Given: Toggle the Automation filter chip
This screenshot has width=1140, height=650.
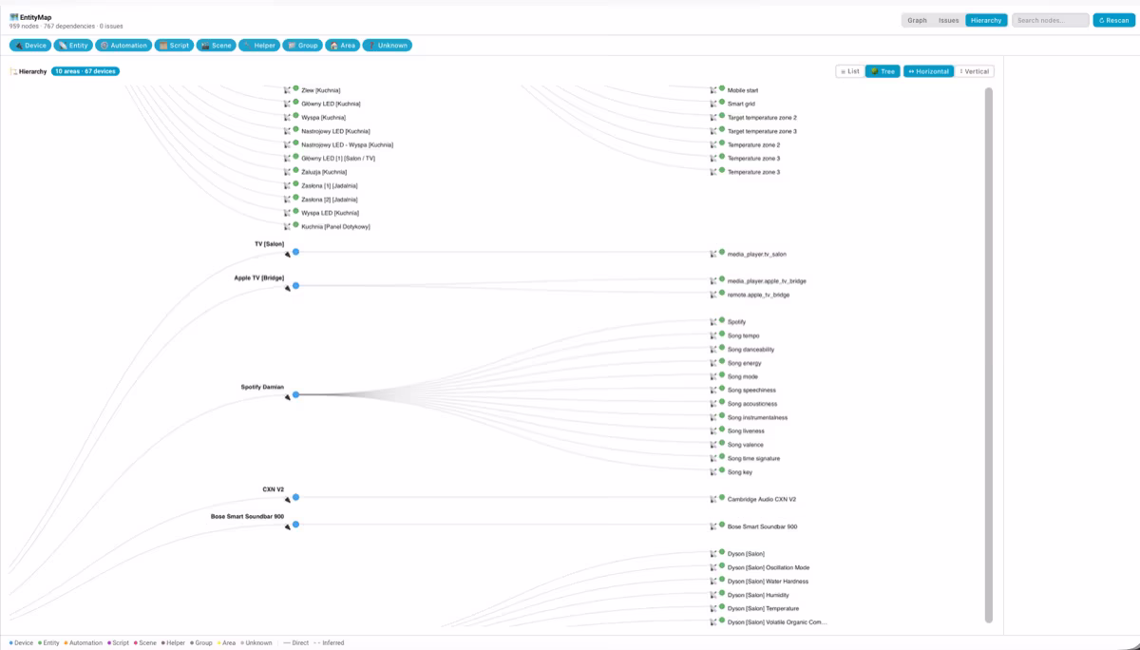Looking at the screenshot, I should pyautogui.click(x=123, y=45).
